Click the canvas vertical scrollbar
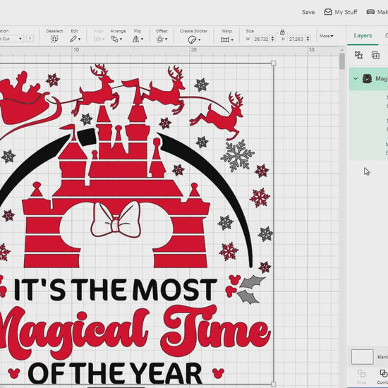 (342, 61)
